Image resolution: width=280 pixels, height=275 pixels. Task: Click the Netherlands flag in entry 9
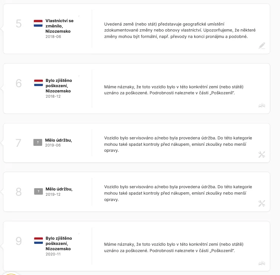click(x=38, y=240)
